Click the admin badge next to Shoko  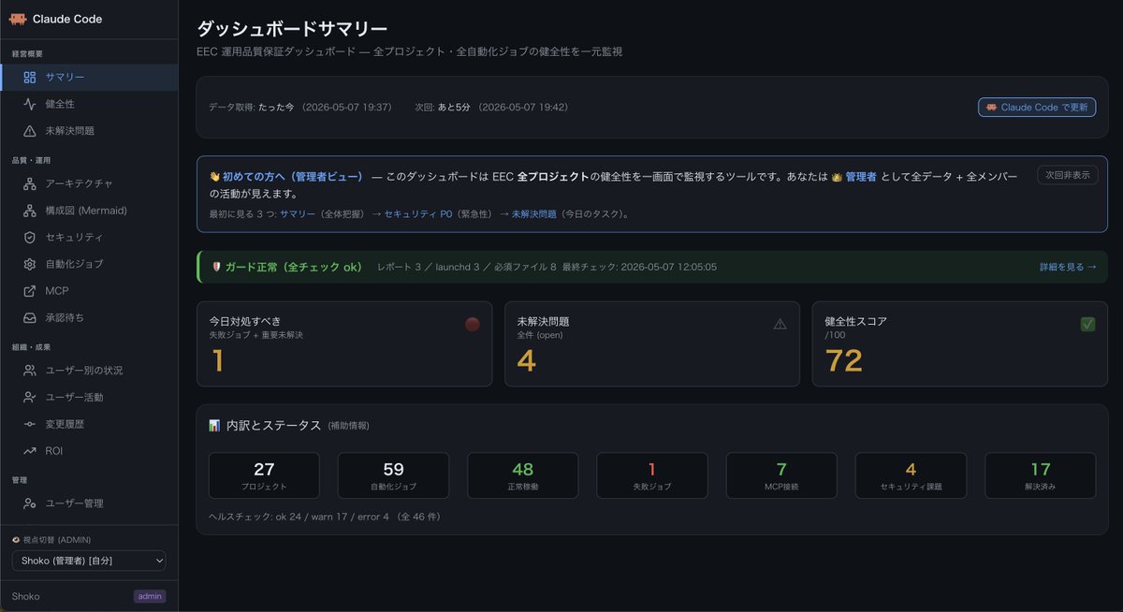click(x=150, y=596)
